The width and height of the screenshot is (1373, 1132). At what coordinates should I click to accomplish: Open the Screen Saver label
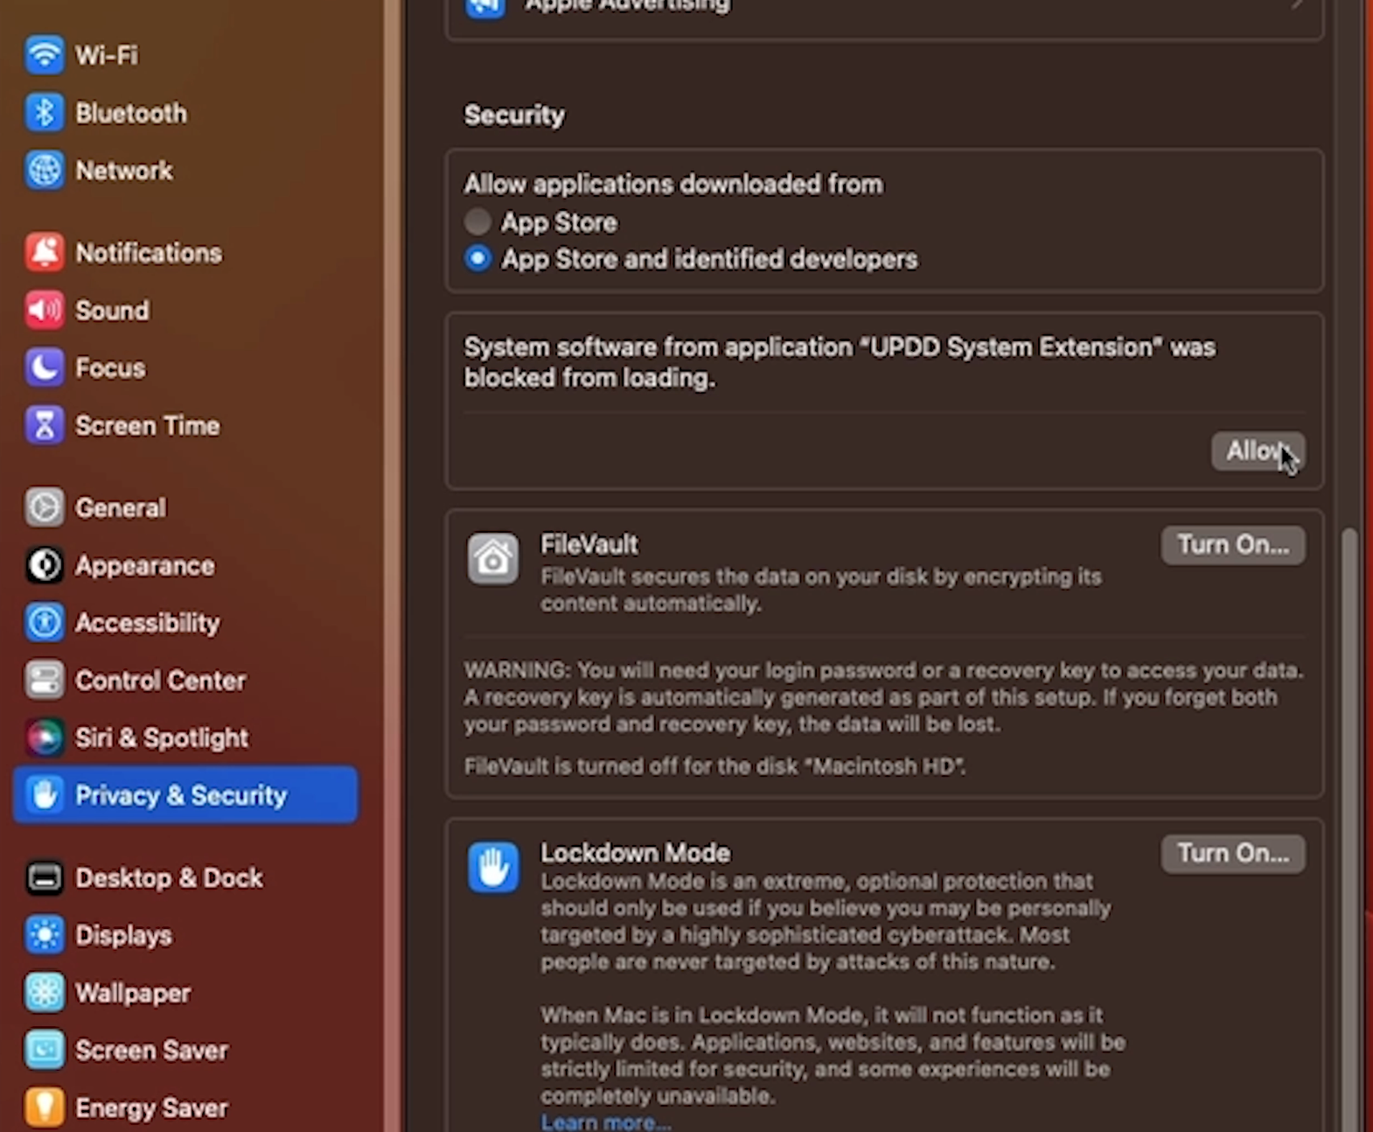[x=152, y=1051]
